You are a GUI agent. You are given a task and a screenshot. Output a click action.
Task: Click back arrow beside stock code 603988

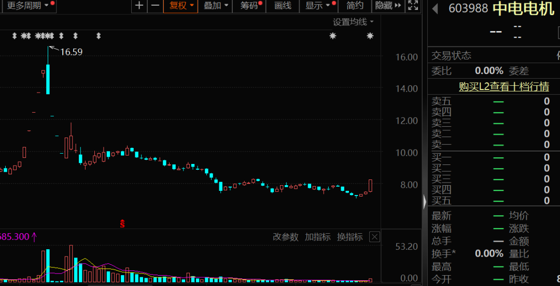436,9
